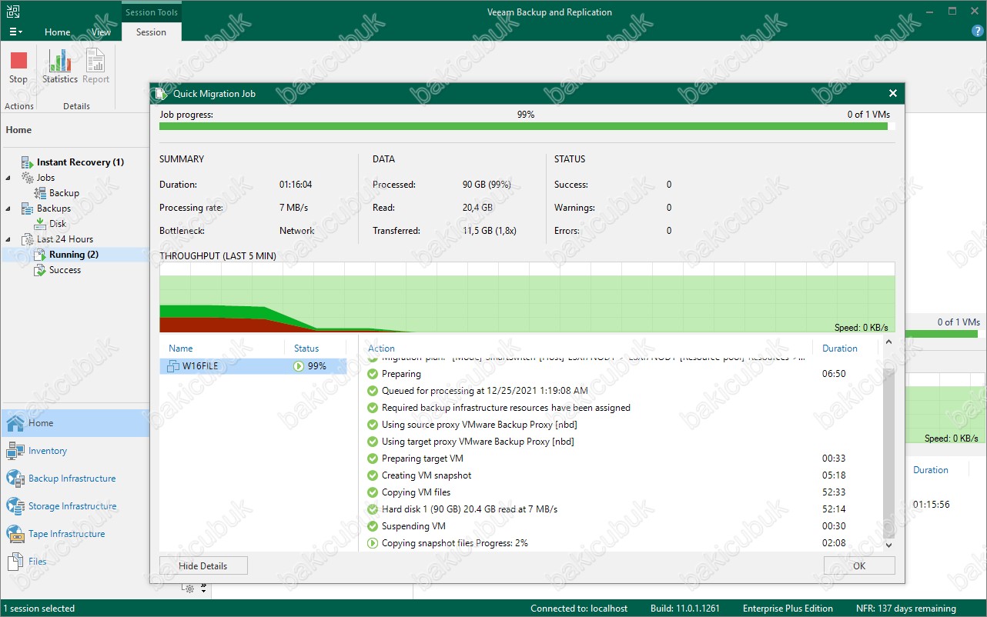Open the Files view
Viewport: 987px width, 617px height.
[75, 562]
